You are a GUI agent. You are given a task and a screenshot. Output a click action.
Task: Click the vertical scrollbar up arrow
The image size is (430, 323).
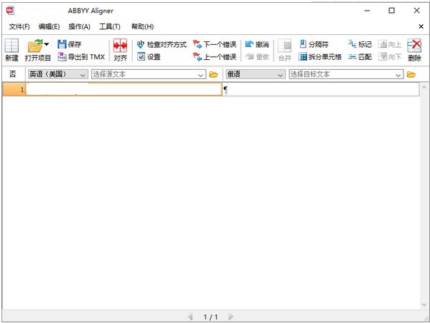[x=424, y=88]
